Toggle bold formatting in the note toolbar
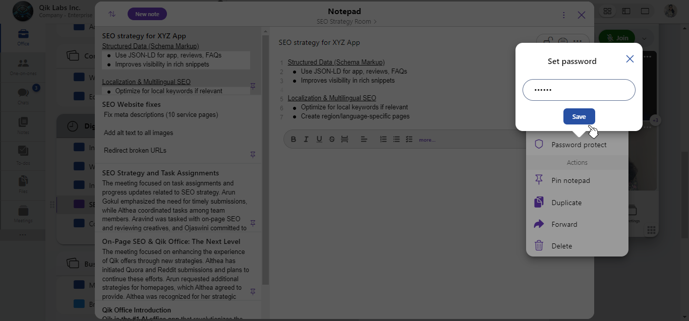This screenshot has width=689, height=321. point(293,140)
